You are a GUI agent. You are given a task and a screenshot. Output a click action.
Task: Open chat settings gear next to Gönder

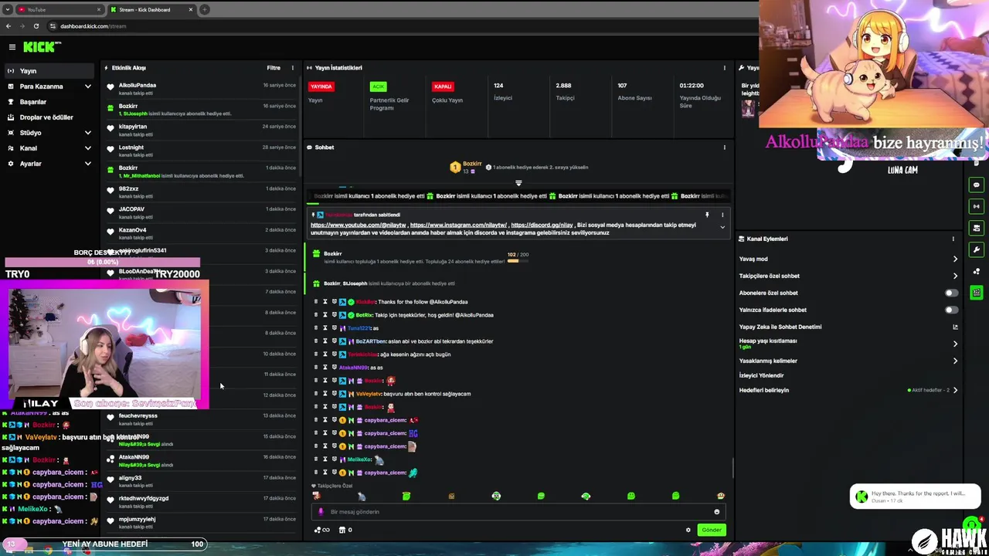[x=688, y=530]
